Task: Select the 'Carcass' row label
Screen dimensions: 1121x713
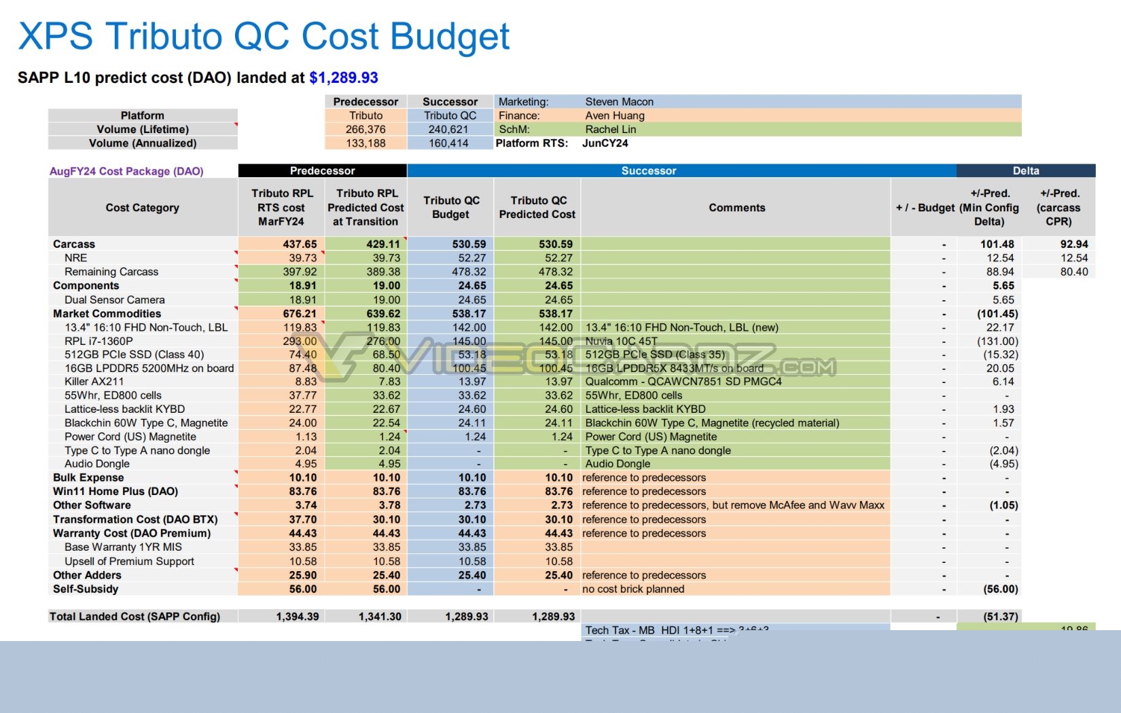Action: click(74, 244)
